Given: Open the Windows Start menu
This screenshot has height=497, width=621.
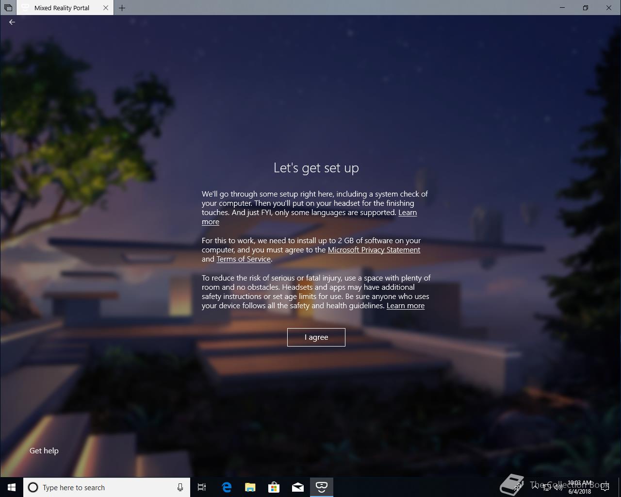Looking at the screenshot, I should coord(12,487).
